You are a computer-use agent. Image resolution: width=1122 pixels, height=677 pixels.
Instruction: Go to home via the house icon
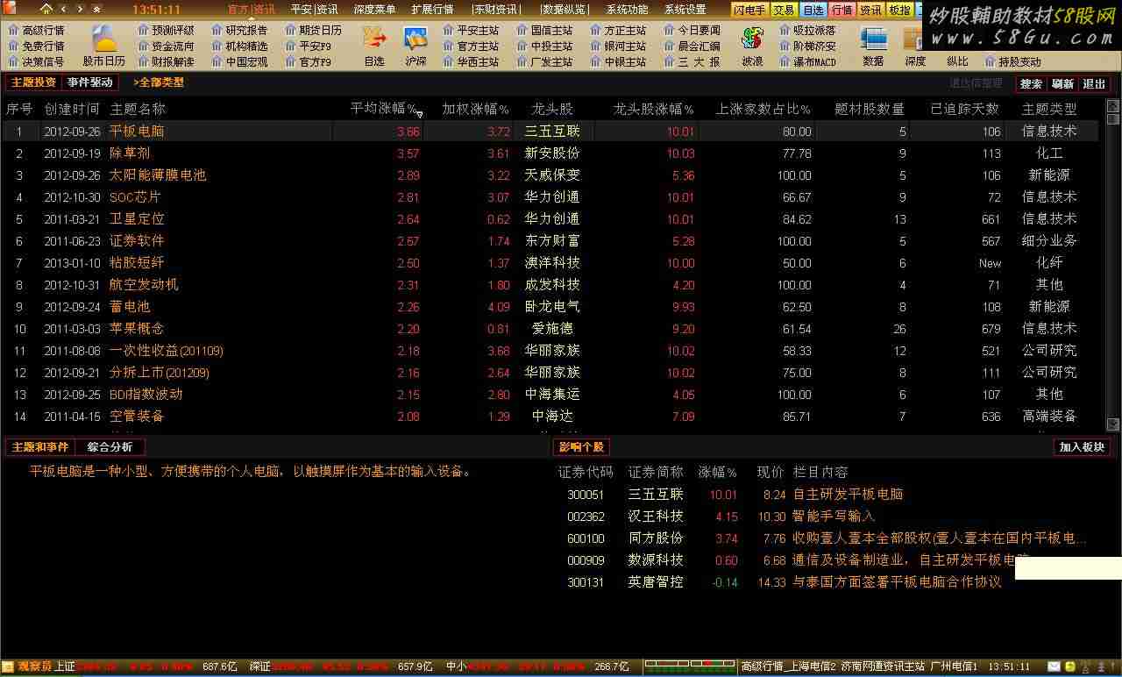[46, 9]
